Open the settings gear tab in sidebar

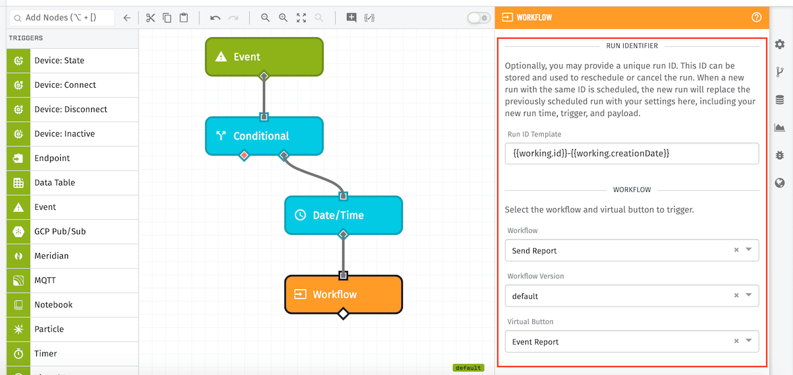click(x=780, y=44)
